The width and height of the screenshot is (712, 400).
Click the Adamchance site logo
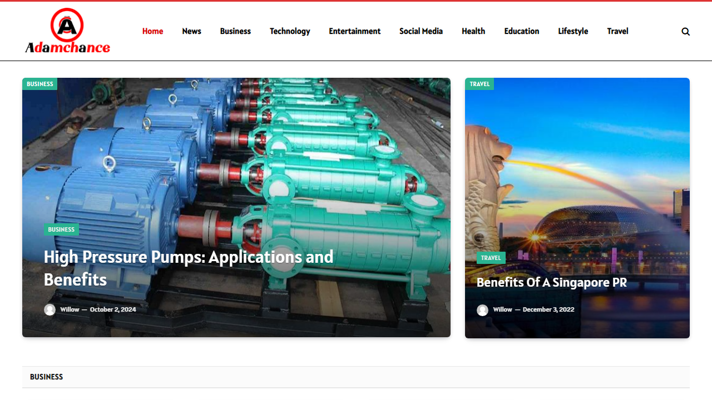[67, 30]
